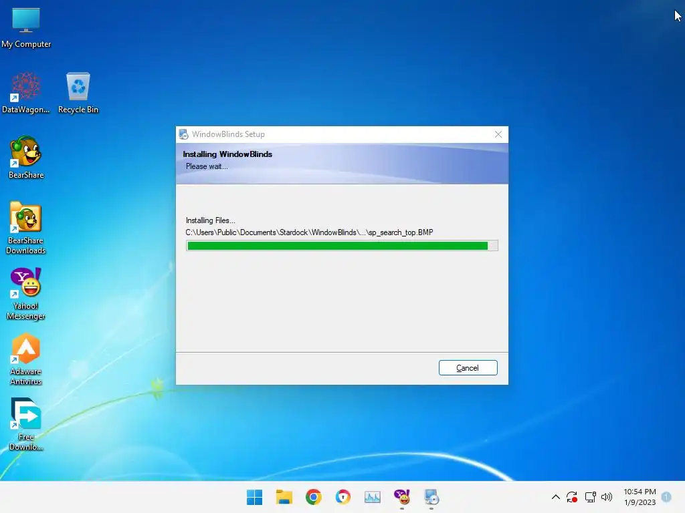Click the green installation progress bar
Image resolution: width=685 pixels, height=513 pixels.
coord(342,246)
